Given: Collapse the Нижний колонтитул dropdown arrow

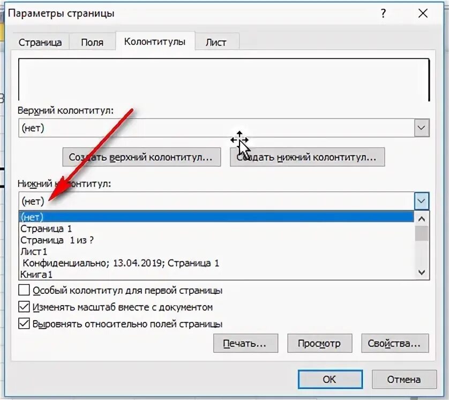Looking at the screenshot, I should click(421, 201).
